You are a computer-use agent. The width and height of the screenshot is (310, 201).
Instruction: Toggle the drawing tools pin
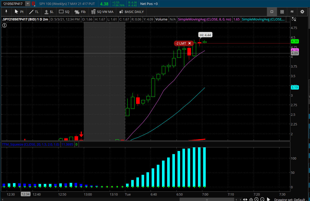pyautogui.click(x=6, y=12)
